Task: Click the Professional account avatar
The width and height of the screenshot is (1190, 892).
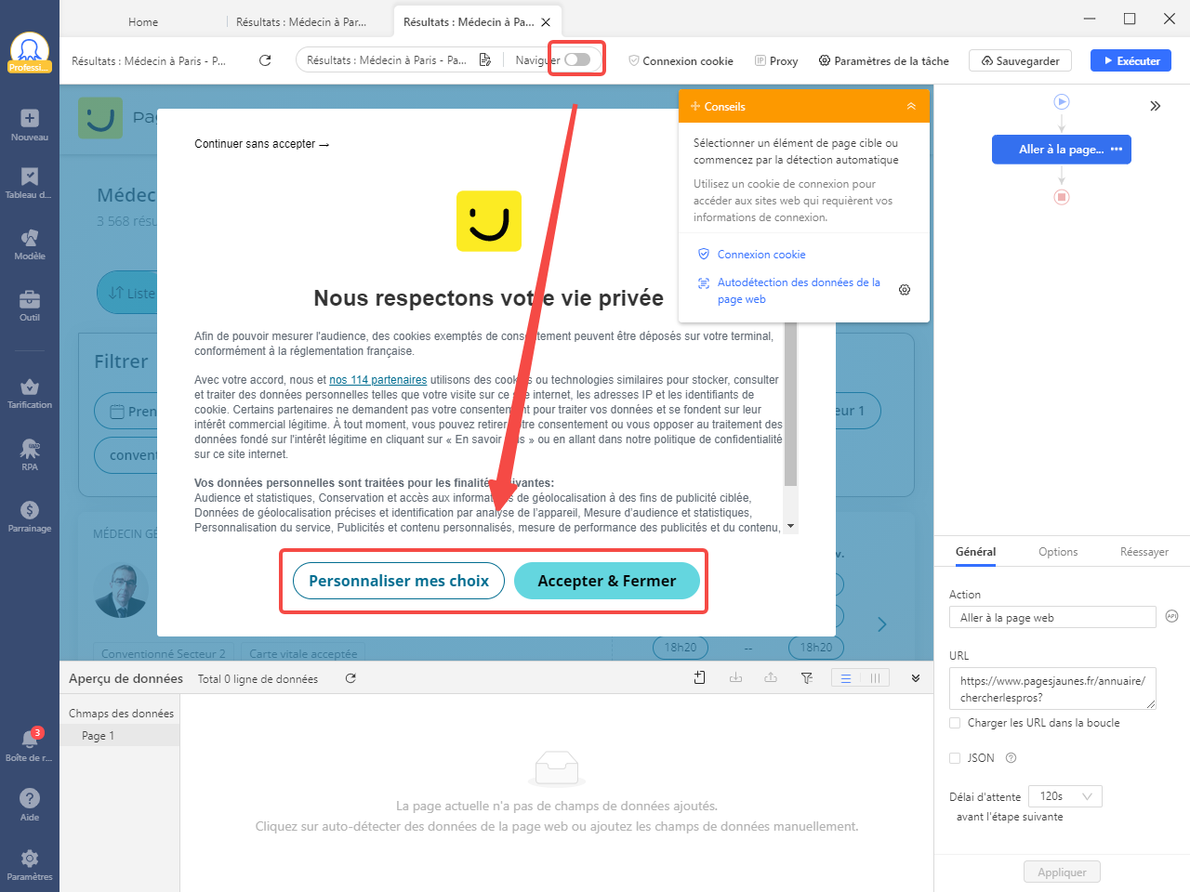Action: coord(30,53)
